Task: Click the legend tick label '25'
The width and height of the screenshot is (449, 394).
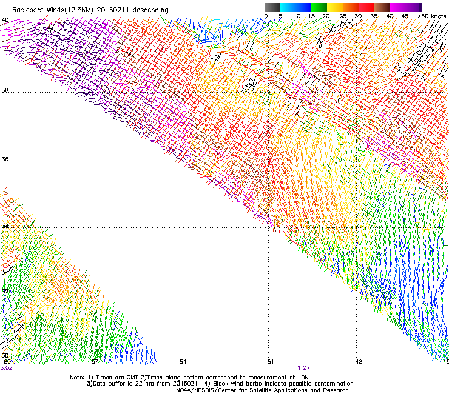Action: point(343,16)
